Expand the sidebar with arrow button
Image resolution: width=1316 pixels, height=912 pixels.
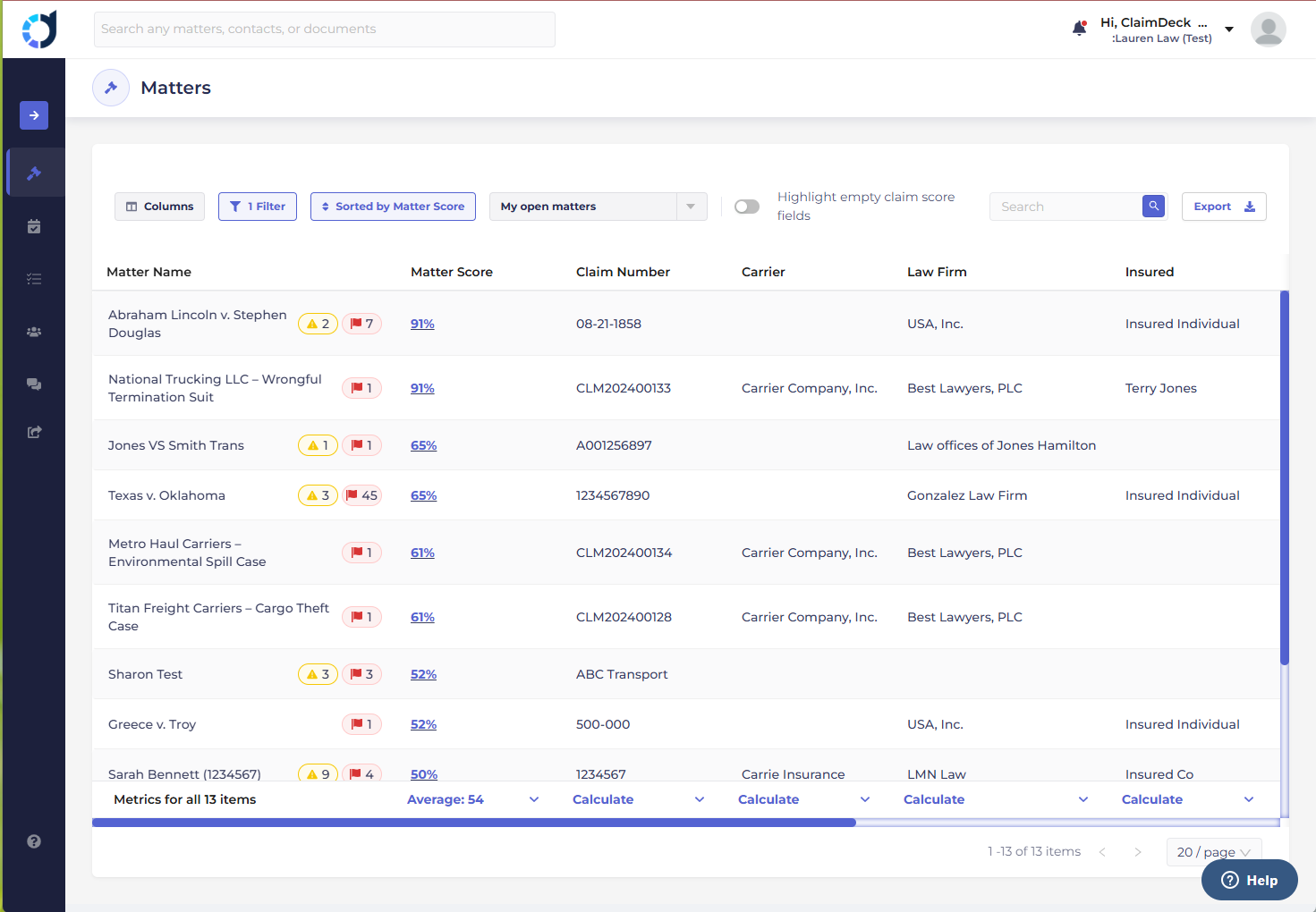[34, 115]
